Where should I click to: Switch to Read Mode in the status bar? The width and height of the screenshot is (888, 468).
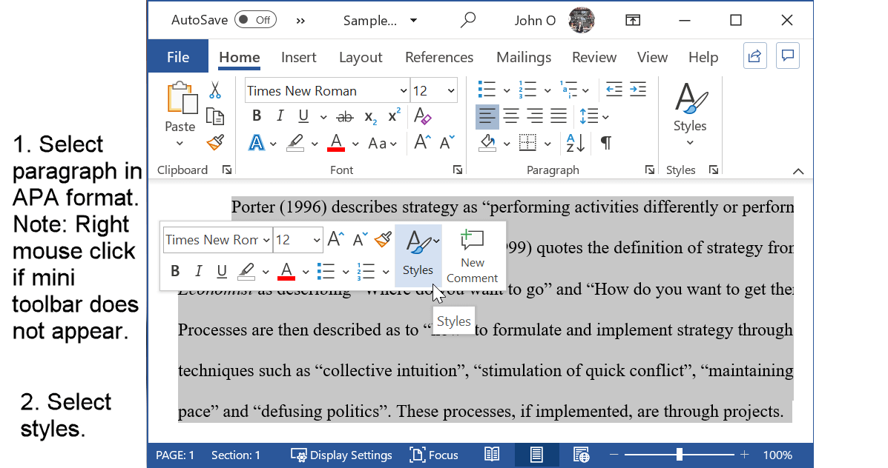click(491, 455)
